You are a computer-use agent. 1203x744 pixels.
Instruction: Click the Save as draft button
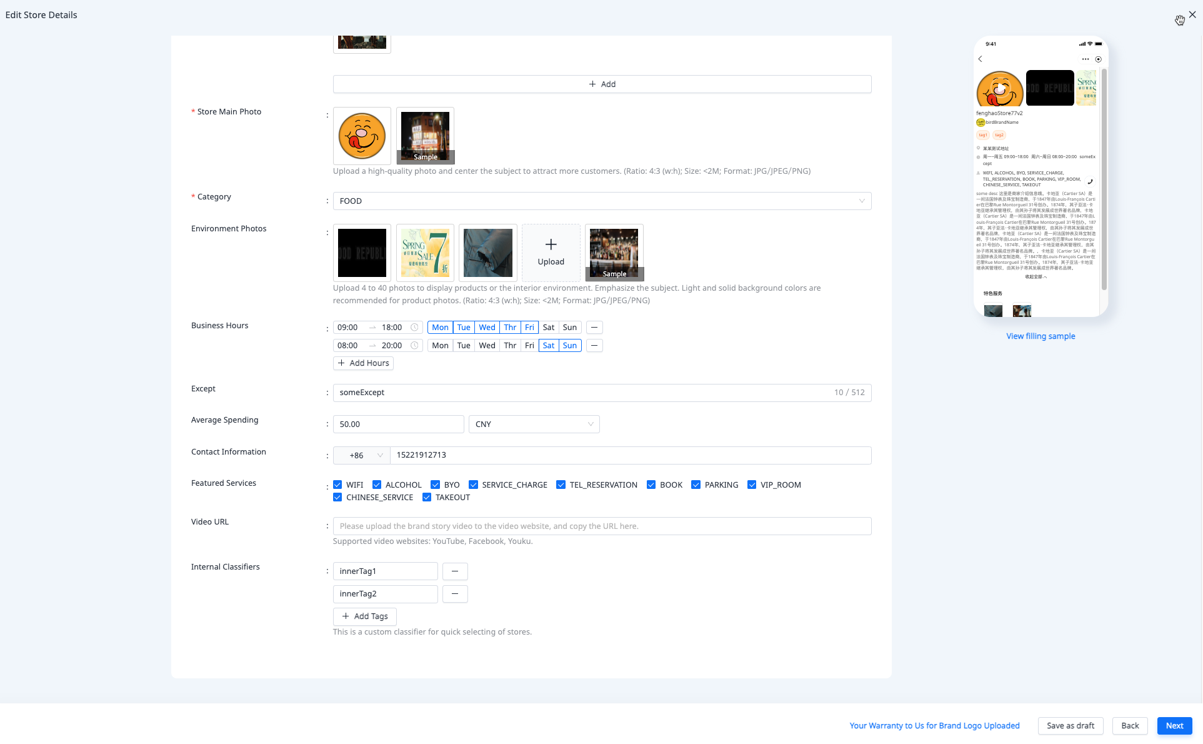[1071, 726]
